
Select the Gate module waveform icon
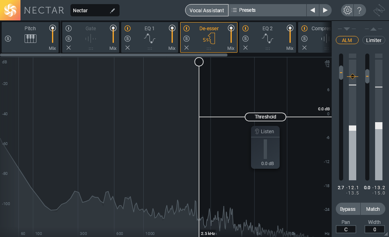91,39
